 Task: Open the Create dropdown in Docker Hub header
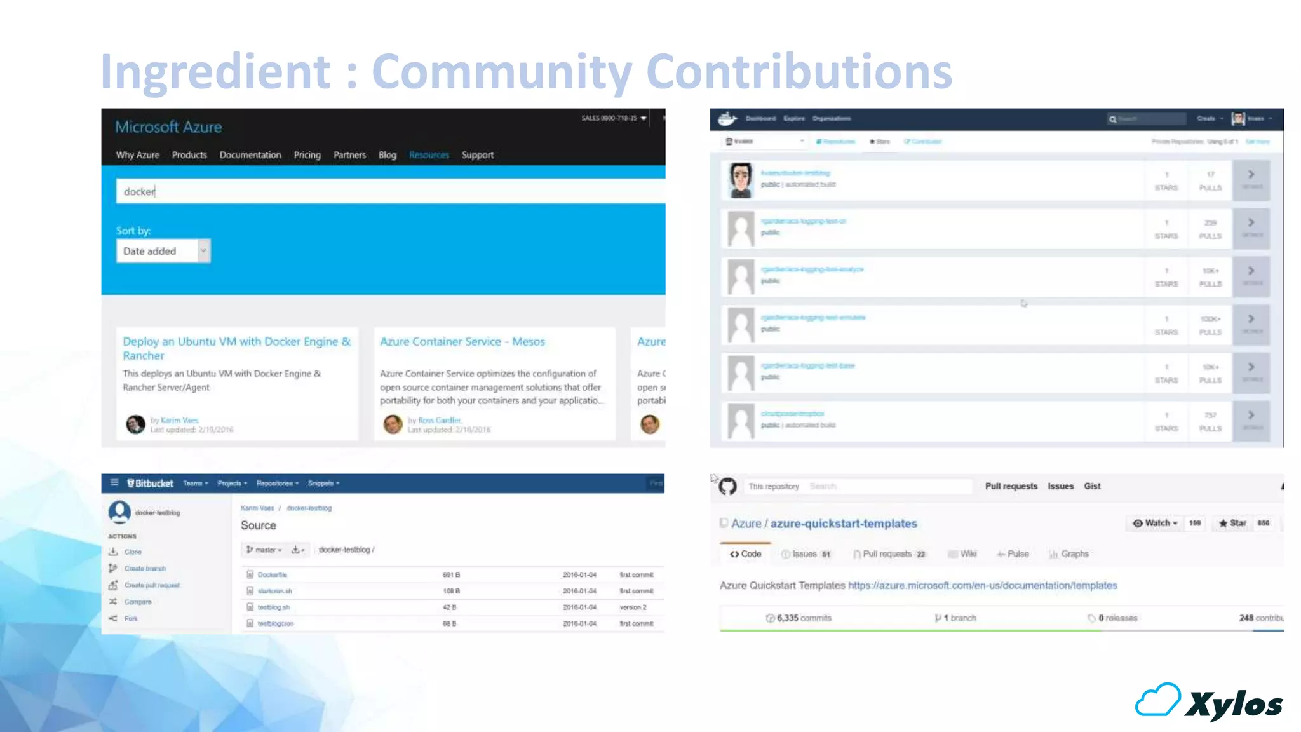coord(1210,119)
